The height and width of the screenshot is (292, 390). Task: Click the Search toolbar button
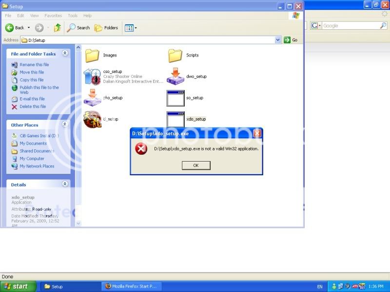pos(78,28)
